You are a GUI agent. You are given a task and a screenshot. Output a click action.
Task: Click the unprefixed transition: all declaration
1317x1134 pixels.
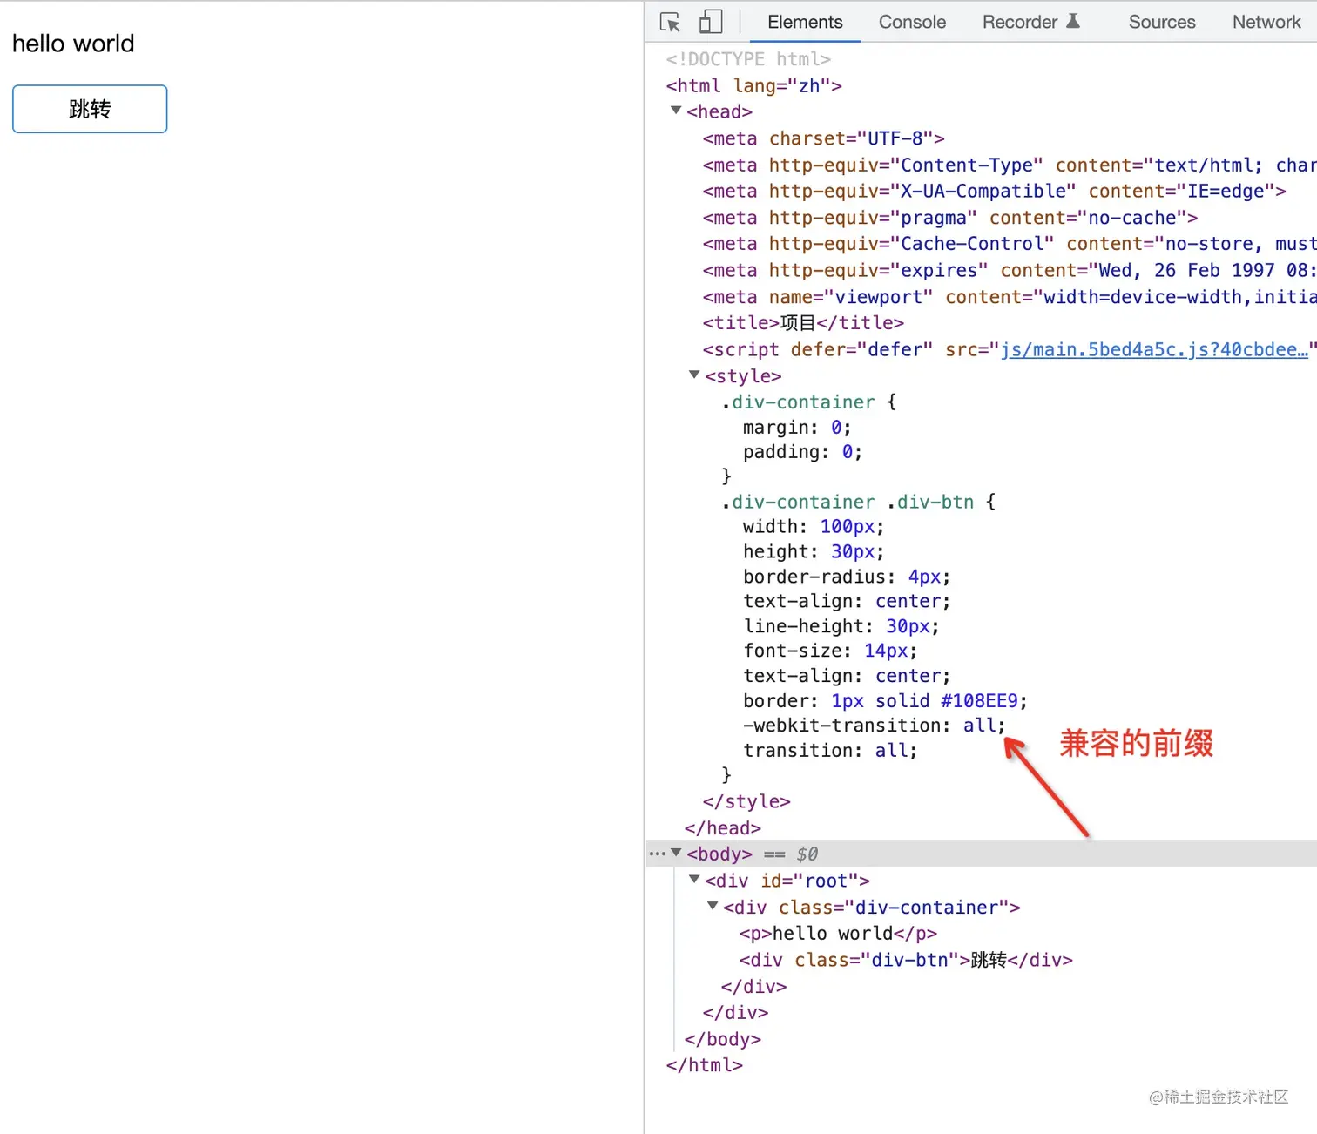point(830,750)
